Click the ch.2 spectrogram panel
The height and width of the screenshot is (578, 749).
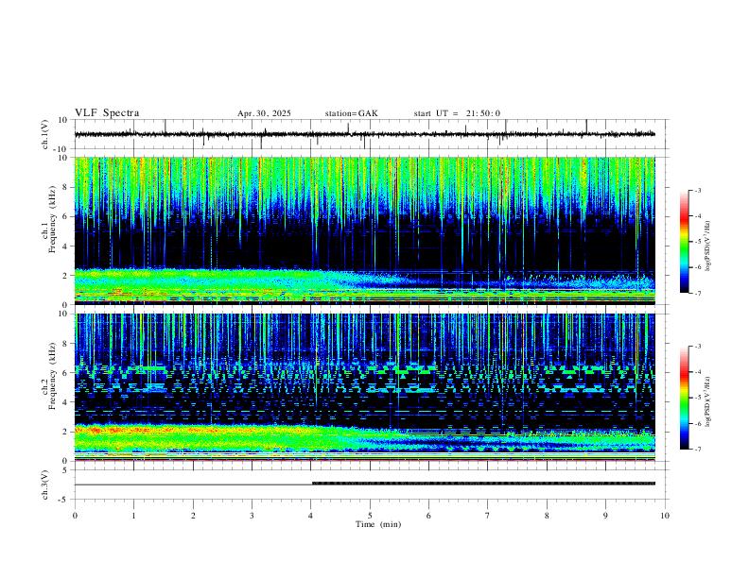click(364, 387)
